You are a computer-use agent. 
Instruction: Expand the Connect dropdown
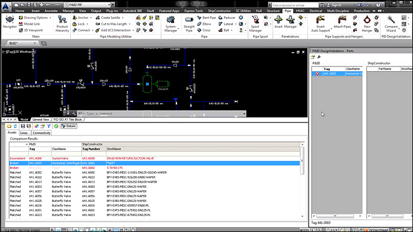[93, 30]
